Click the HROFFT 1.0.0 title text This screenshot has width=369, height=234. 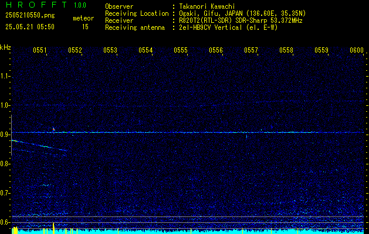point(46,5)
